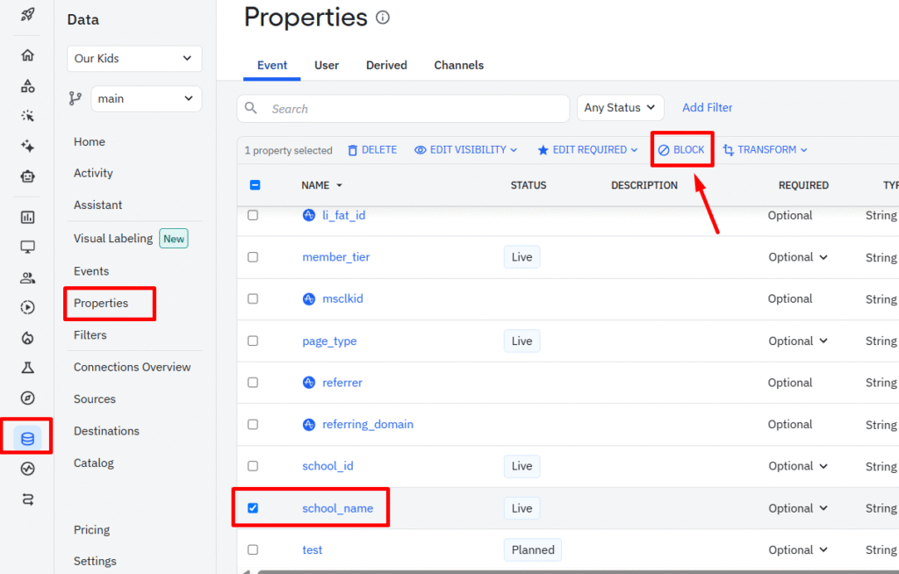Click the flask experiment icon
The width and height of the screenshot is (899, 574).
(x=27, y=367)
